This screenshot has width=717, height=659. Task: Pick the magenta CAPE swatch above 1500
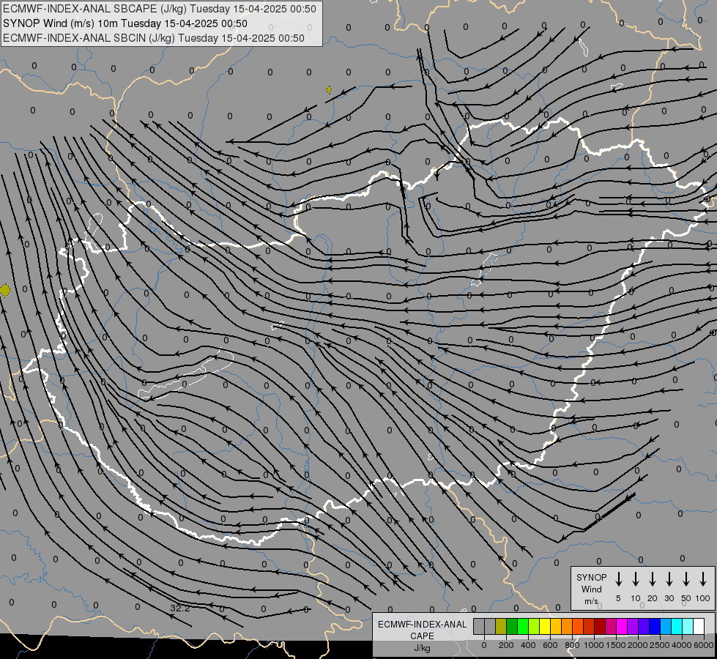pos(622,626)
